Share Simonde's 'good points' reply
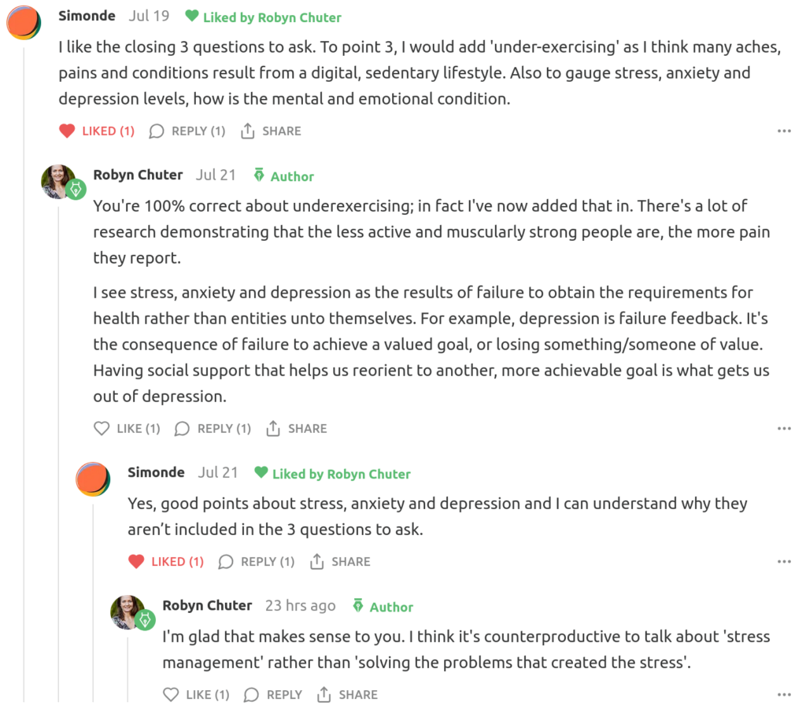 (340, 562)
